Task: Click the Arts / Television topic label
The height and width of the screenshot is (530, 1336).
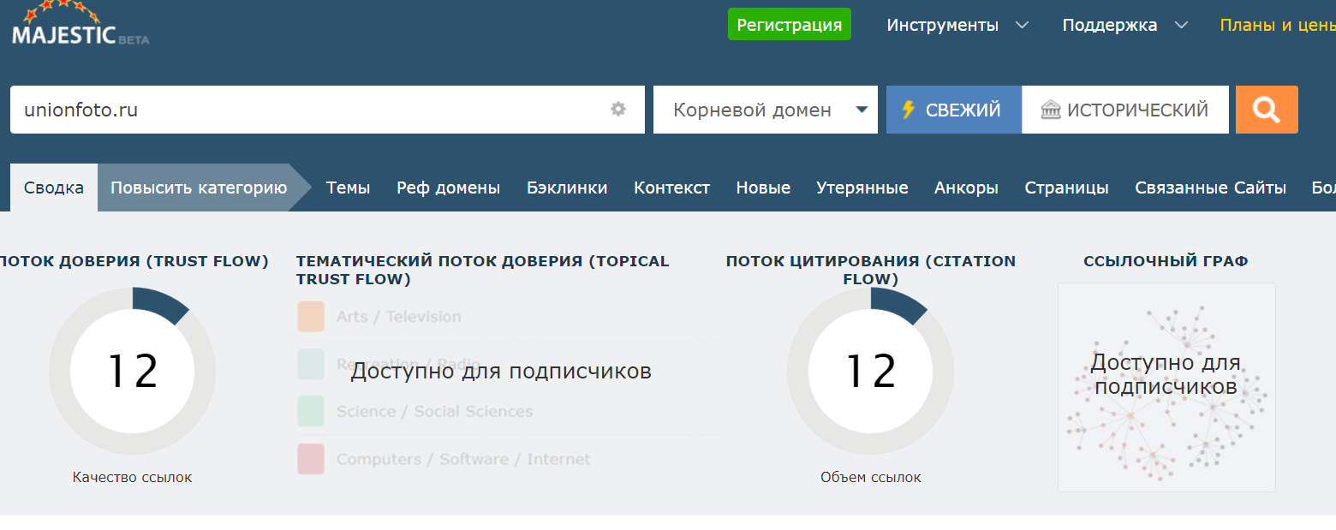Action: click(x=399, y=317)
